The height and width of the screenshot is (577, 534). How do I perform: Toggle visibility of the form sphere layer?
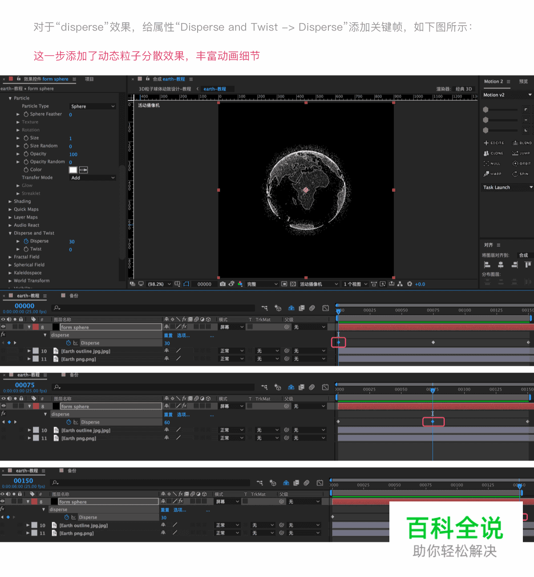(3, 327)
